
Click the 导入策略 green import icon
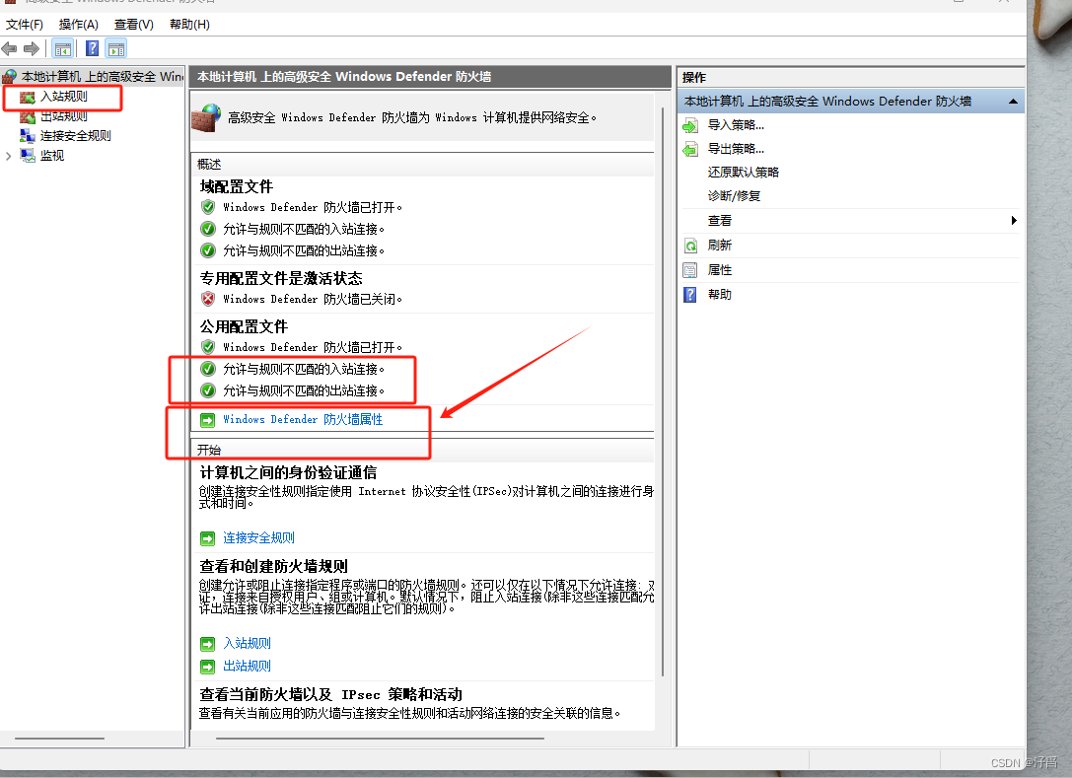pyautogui.click(x=690, y=125)
